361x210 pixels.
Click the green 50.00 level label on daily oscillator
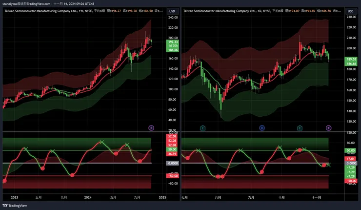pyautogui.click(x=351, y=150)
